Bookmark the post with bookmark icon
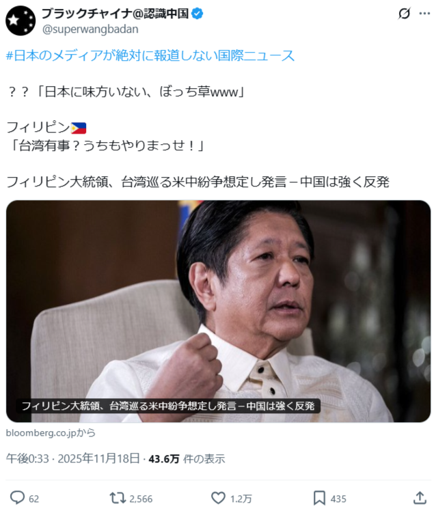 pyautogui.click(x=319, y=498)
